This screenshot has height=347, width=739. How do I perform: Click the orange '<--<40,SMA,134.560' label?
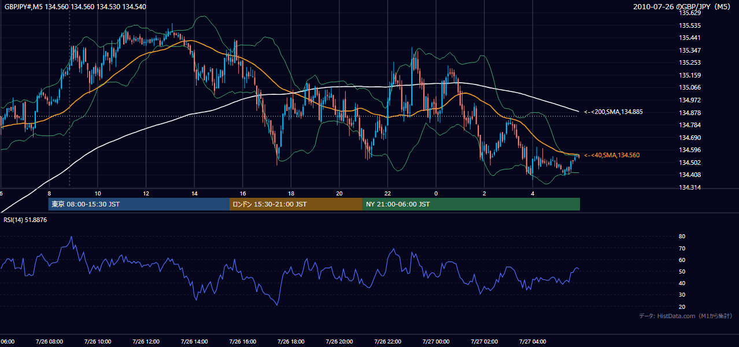click(x=612, y=155)
